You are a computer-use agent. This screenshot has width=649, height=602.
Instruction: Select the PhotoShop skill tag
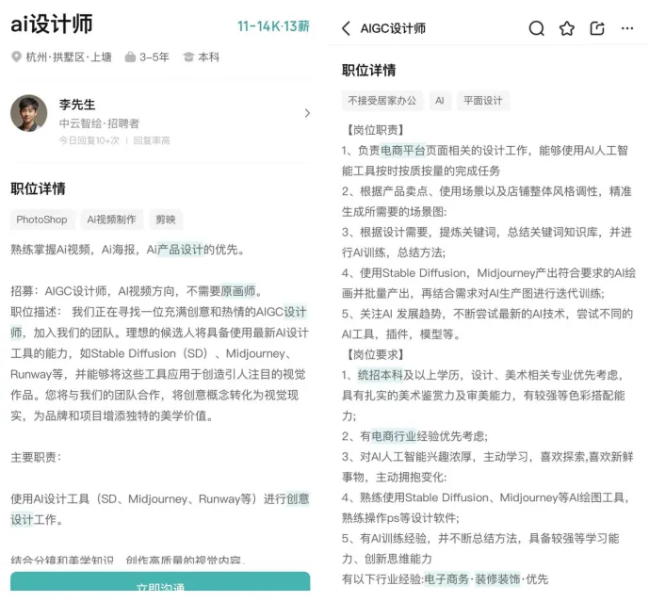click(x=41, y=220)
